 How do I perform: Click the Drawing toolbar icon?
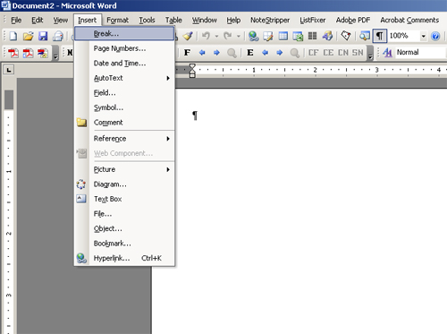click(327, 36)
